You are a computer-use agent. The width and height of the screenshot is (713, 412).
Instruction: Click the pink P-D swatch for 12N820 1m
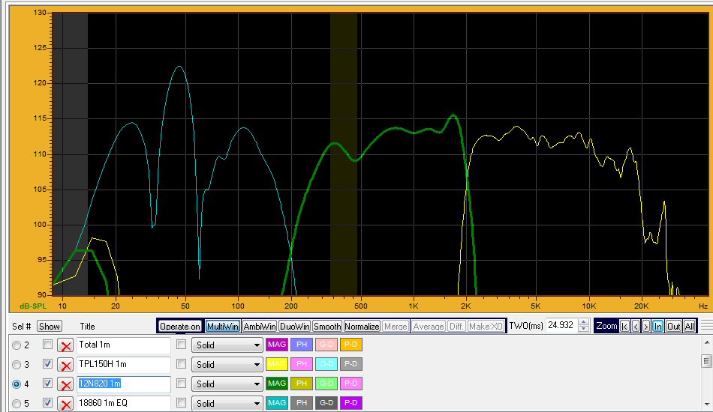(350, 384)
